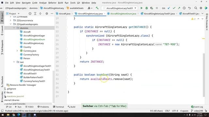Push commits with Git arrow icon
209x117 pixels.
[x=179, y=8]
